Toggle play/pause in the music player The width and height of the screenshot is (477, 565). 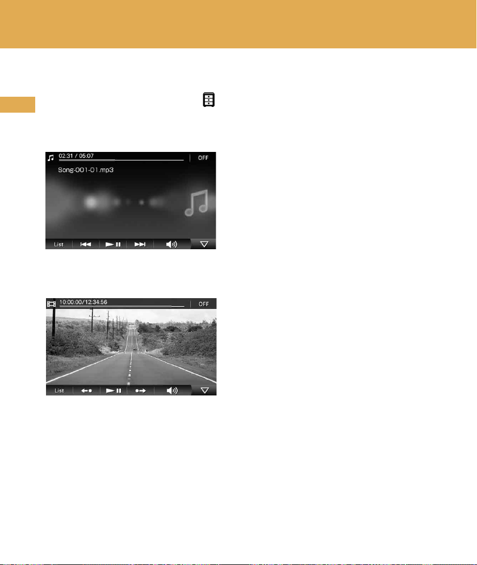(x=113, y=244)
